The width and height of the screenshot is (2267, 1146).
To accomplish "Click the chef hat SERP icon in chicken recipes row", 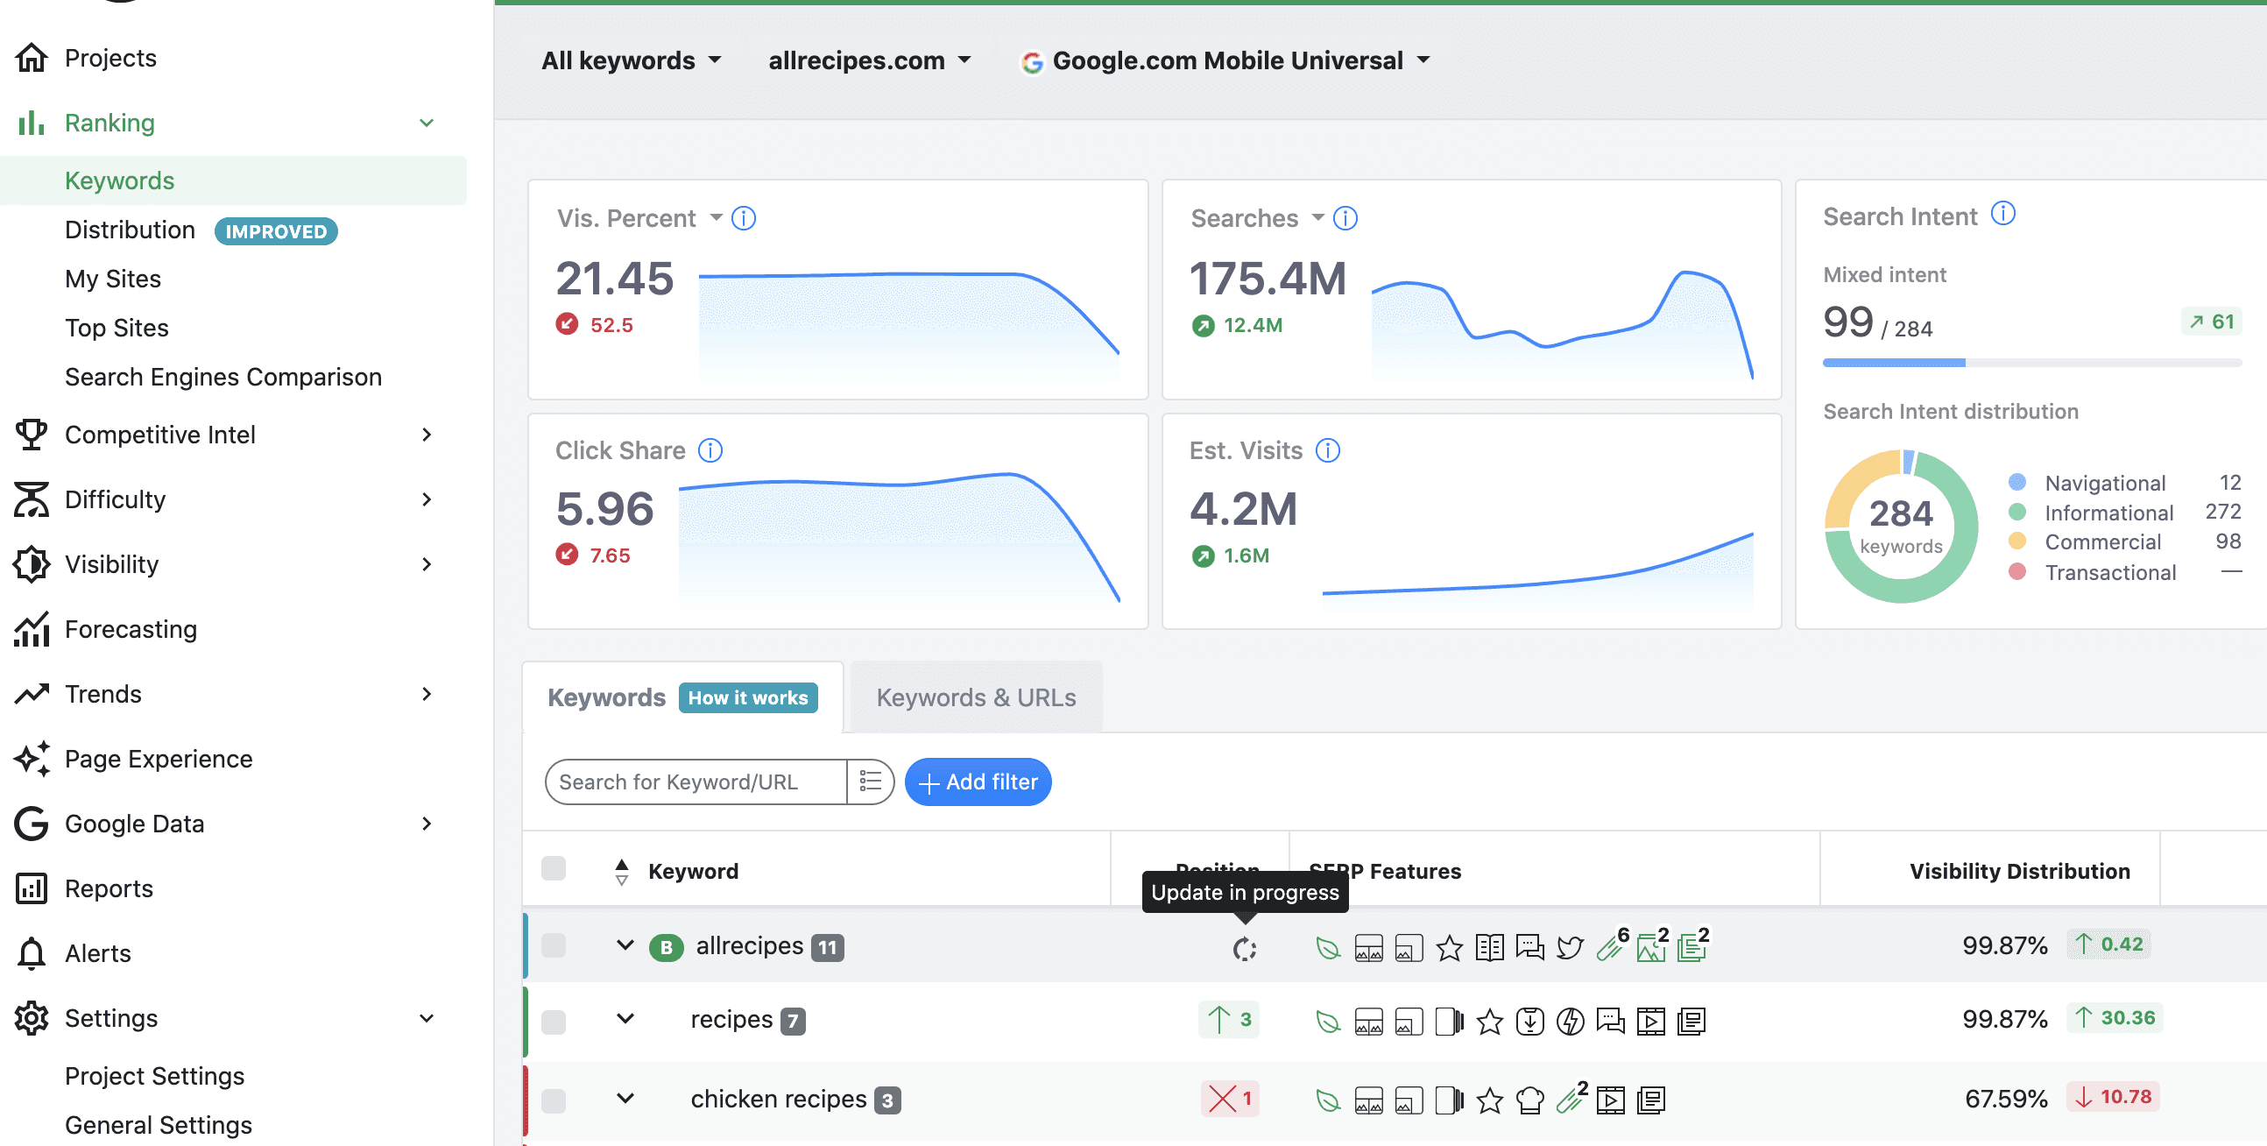I will pyautogui.click(x=1530, y=1100).
